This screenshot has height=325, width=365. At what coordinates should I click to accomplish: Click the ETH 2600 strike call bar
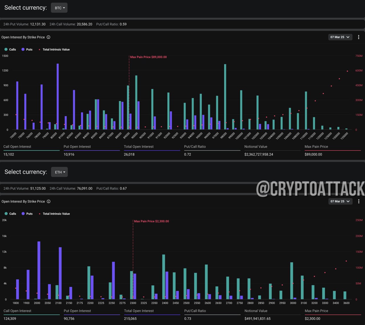[x=206, y=282]
